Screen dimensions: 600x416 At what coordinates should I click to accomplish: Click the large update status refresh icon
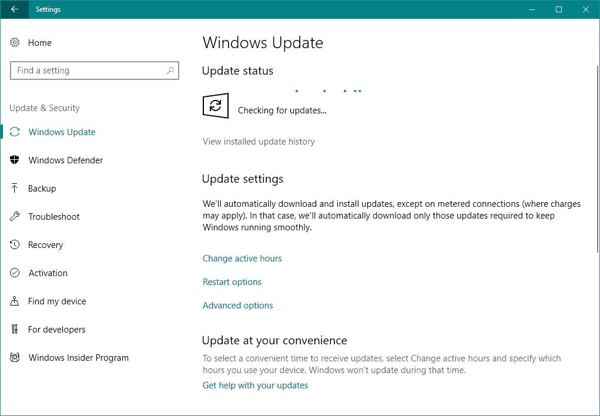coord(216,106)
